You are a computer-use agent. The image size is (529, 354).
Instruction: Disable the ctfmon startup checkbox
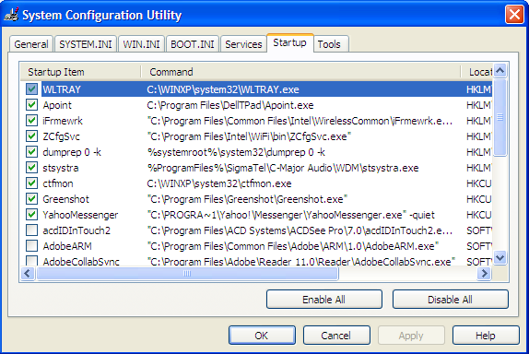click(x=31, y=183)
